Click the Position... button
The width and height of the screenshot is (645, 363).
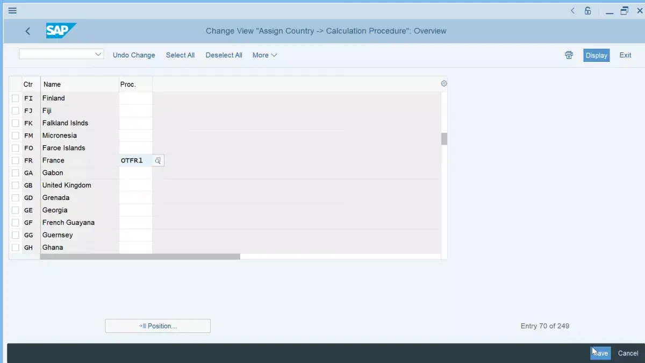158,326
